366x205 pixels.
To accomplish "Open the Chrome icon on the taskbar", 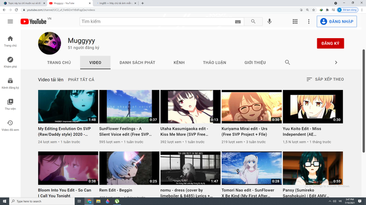I will pyautogui.click(x=89, y=201).
